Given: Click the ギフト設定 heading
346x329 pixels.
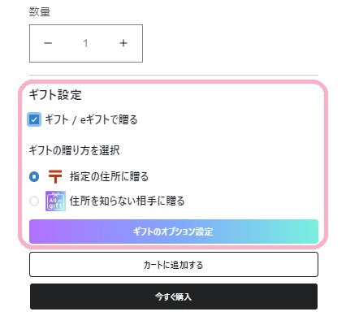Looking at the screenshot, I should pos(55,95).
